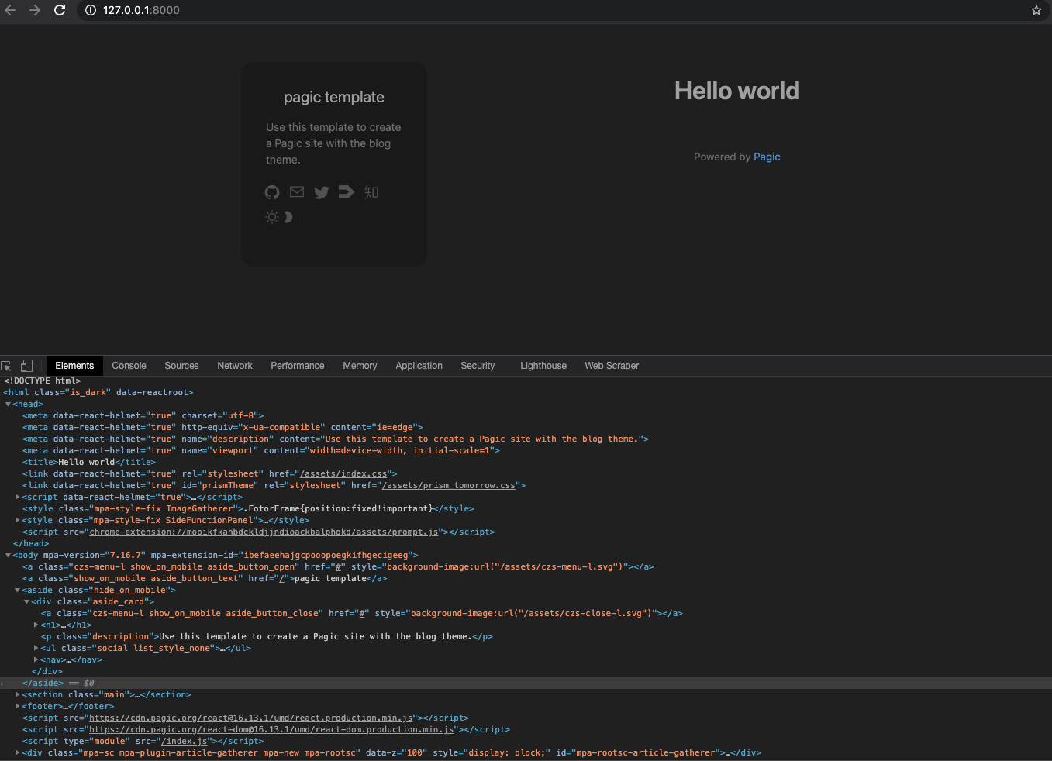Collapse the head node in the DOM tree

[8, 405]
